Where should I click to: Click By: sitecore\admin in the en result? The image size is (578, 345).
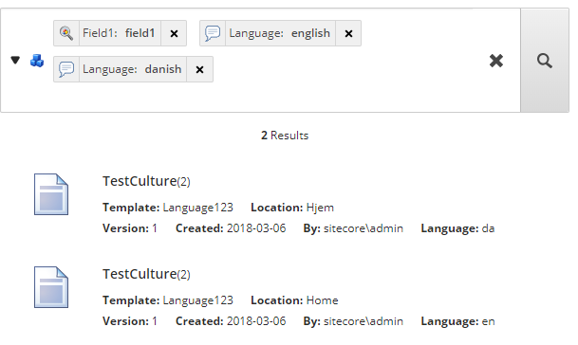(353, 321)
